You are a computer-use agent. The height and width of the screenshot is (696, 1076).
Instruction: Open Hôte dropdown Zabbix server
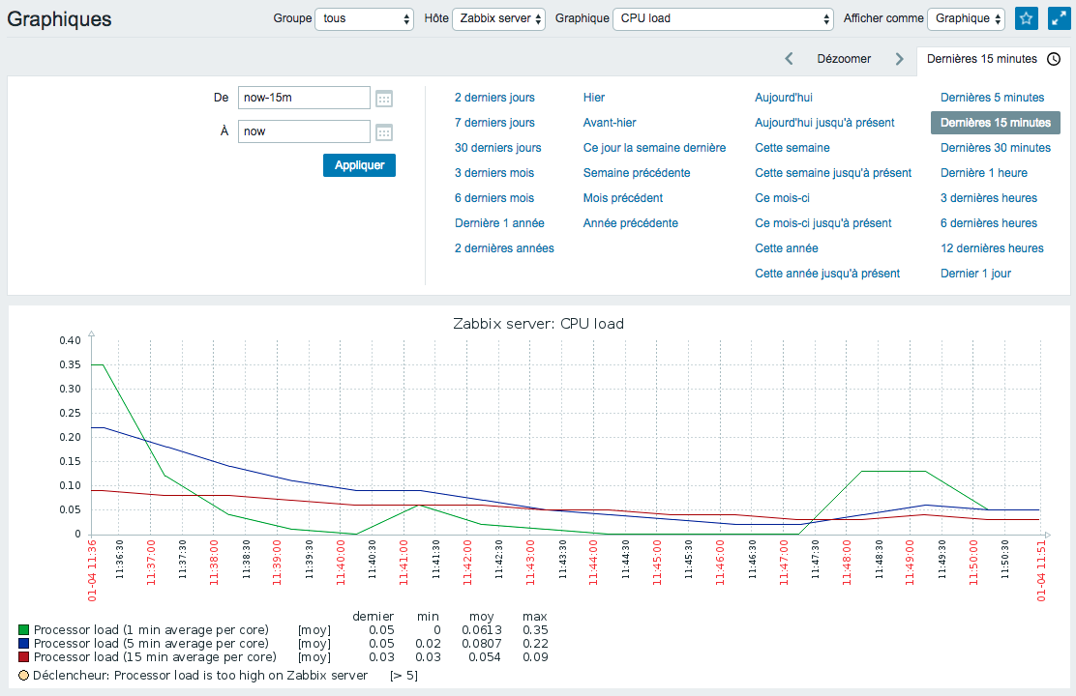pyautogui.click(x=498, y=18)
